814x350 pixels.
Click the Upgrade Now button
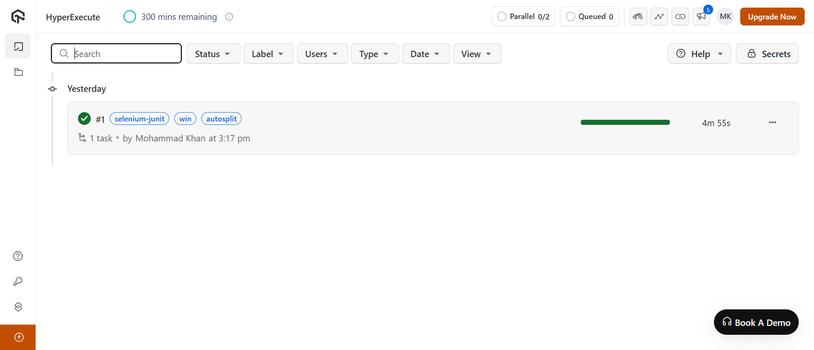pos(772,17)
